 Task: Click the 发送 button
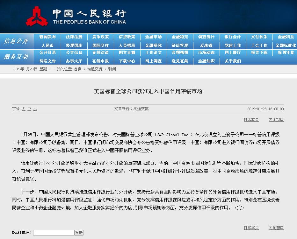tap(79, 233)
